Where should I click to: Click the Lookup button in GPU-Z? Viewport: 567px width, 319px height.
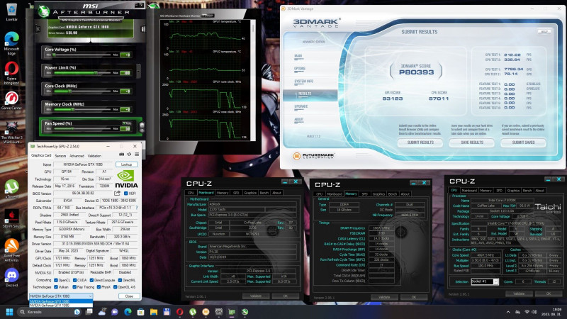coord(127,164)
